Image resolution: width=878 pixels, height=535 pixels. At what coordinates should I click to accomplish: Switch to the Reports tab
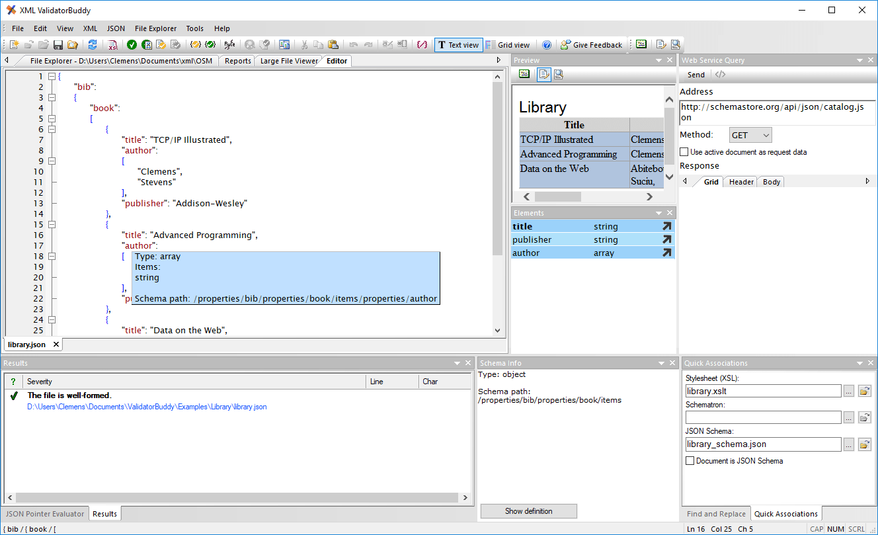(x=236, y=60)
